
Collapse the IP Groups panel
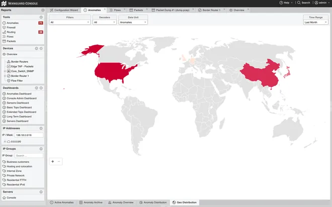pos(41,149)
